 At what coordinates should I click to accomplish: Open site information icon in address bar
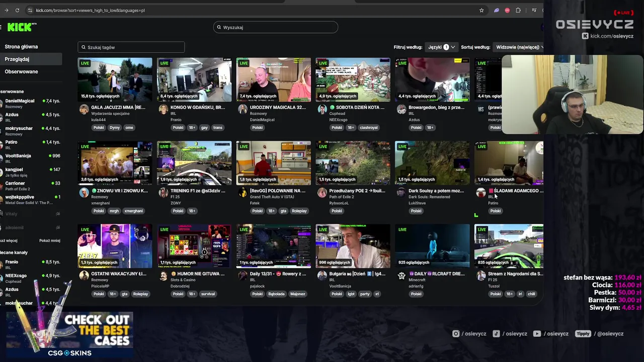[30, 10]
